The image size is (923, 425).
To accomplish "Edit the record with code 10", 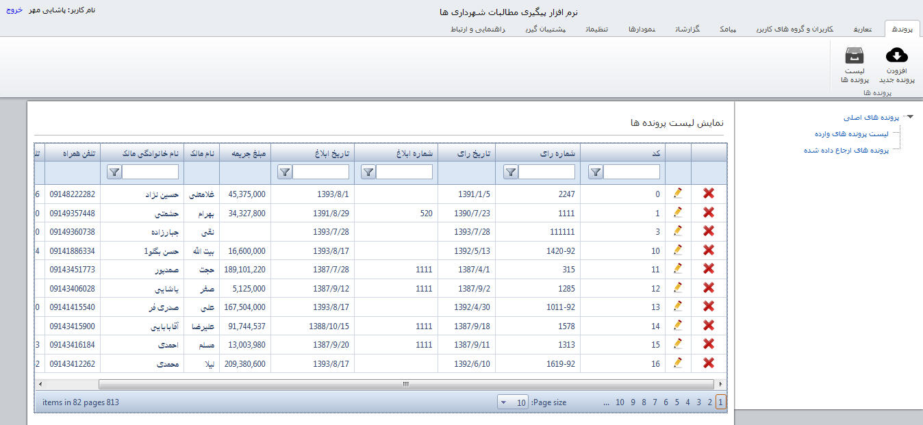I will point(678,250).
